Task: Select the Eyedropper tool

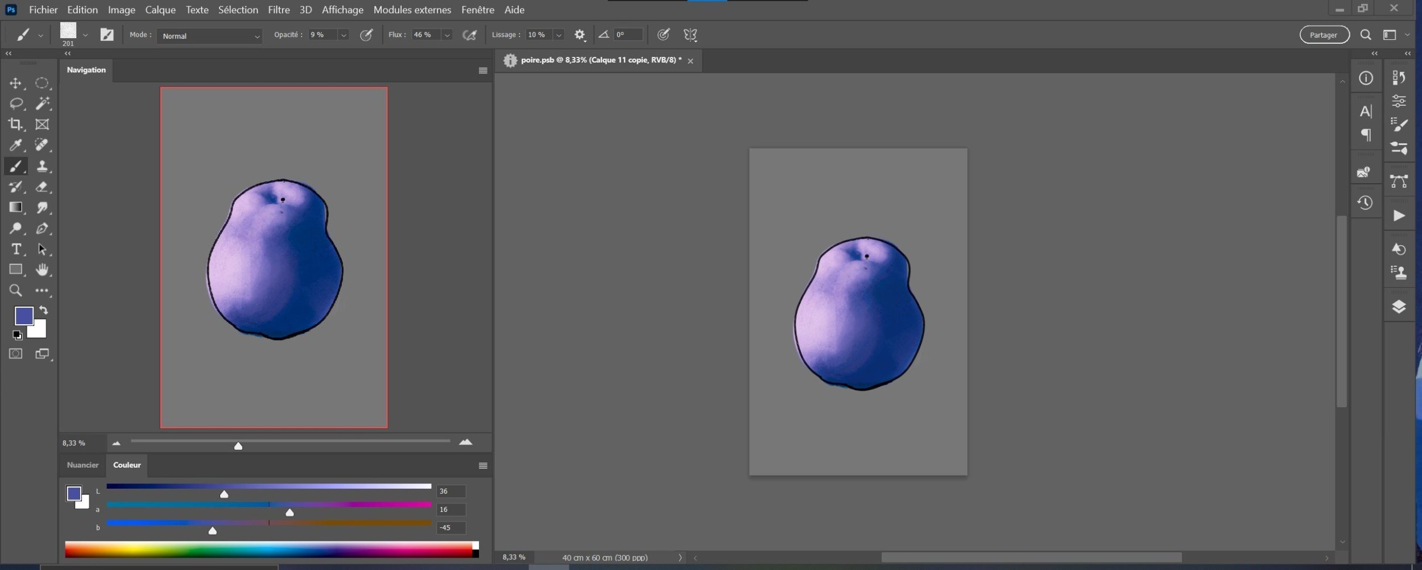Action: 15,145
